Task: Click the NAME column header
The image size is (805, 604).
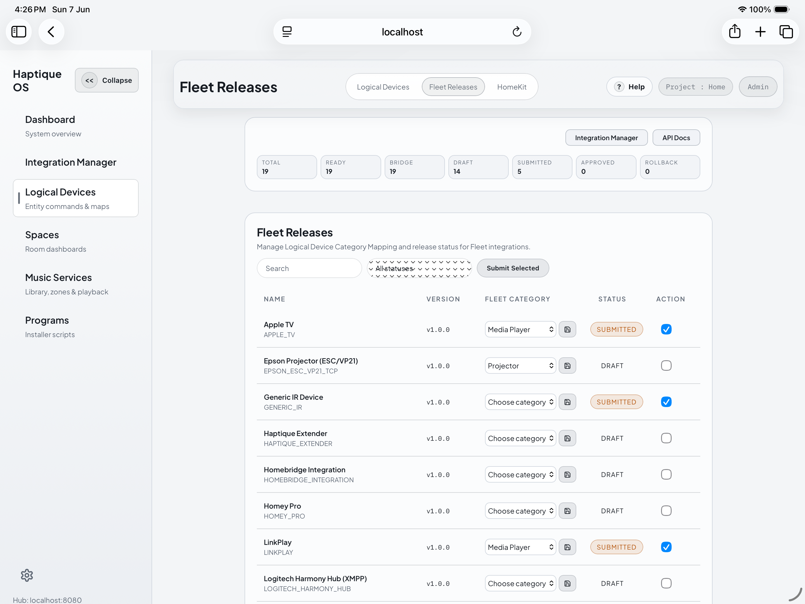Action: (x=274, y=299)
